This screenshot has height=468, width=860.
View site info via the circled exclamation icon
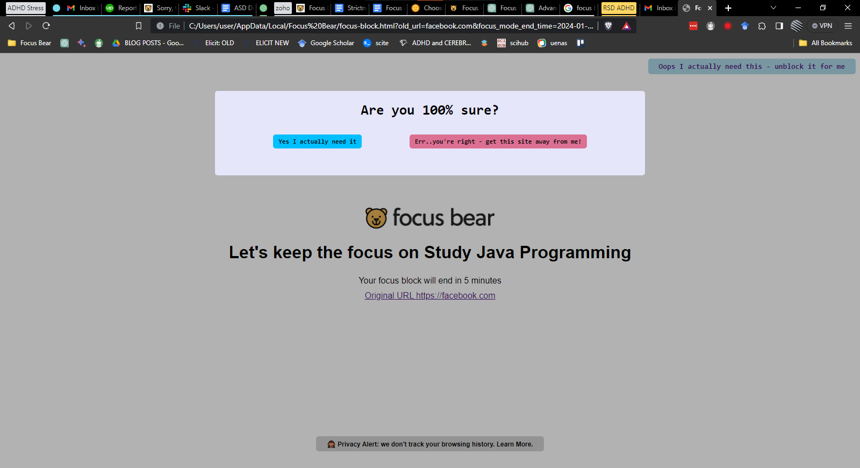(160, 26)
